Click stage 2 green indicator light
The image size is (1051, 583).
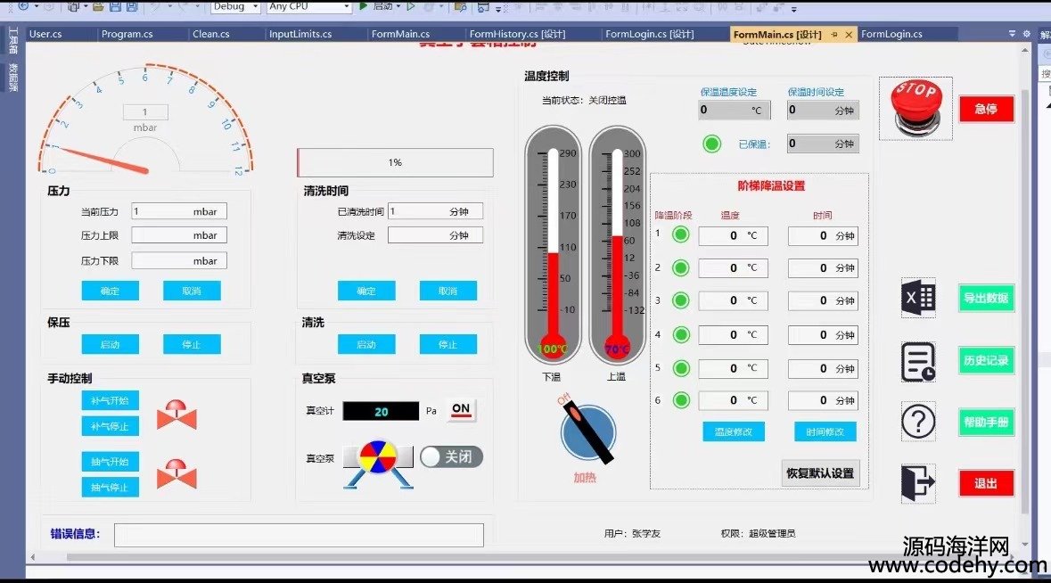[681, 268]
